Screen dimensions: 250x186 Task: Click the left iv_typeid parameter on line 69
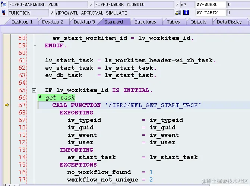[84, 120]
